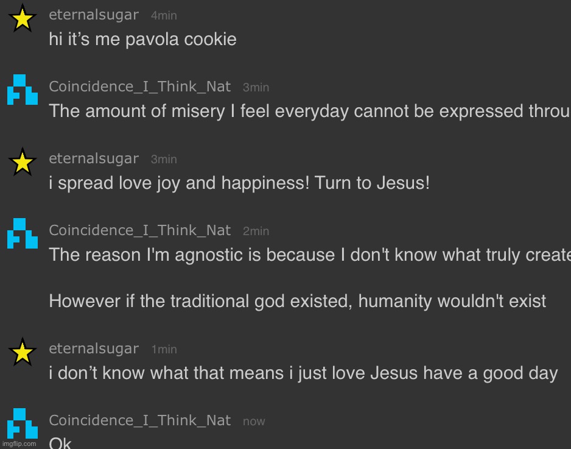Click the star avatar beside the pavola cookie message
The image size is (571, 449).
tap(23, 18)
